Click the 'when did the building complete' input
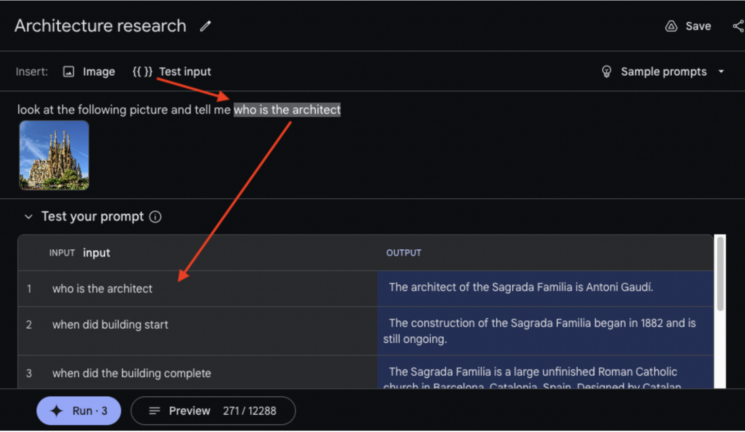 [131, 373]
